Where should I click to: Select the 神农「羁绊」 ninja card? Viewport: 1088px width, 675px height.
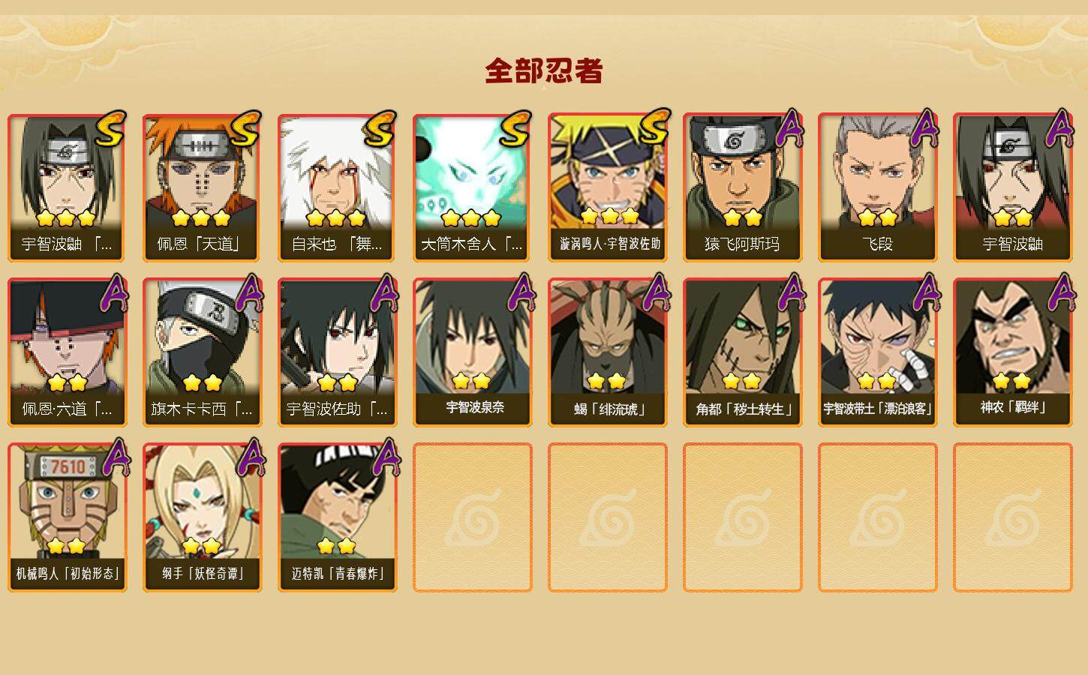pyautogui.click(x=1012, y=352)
